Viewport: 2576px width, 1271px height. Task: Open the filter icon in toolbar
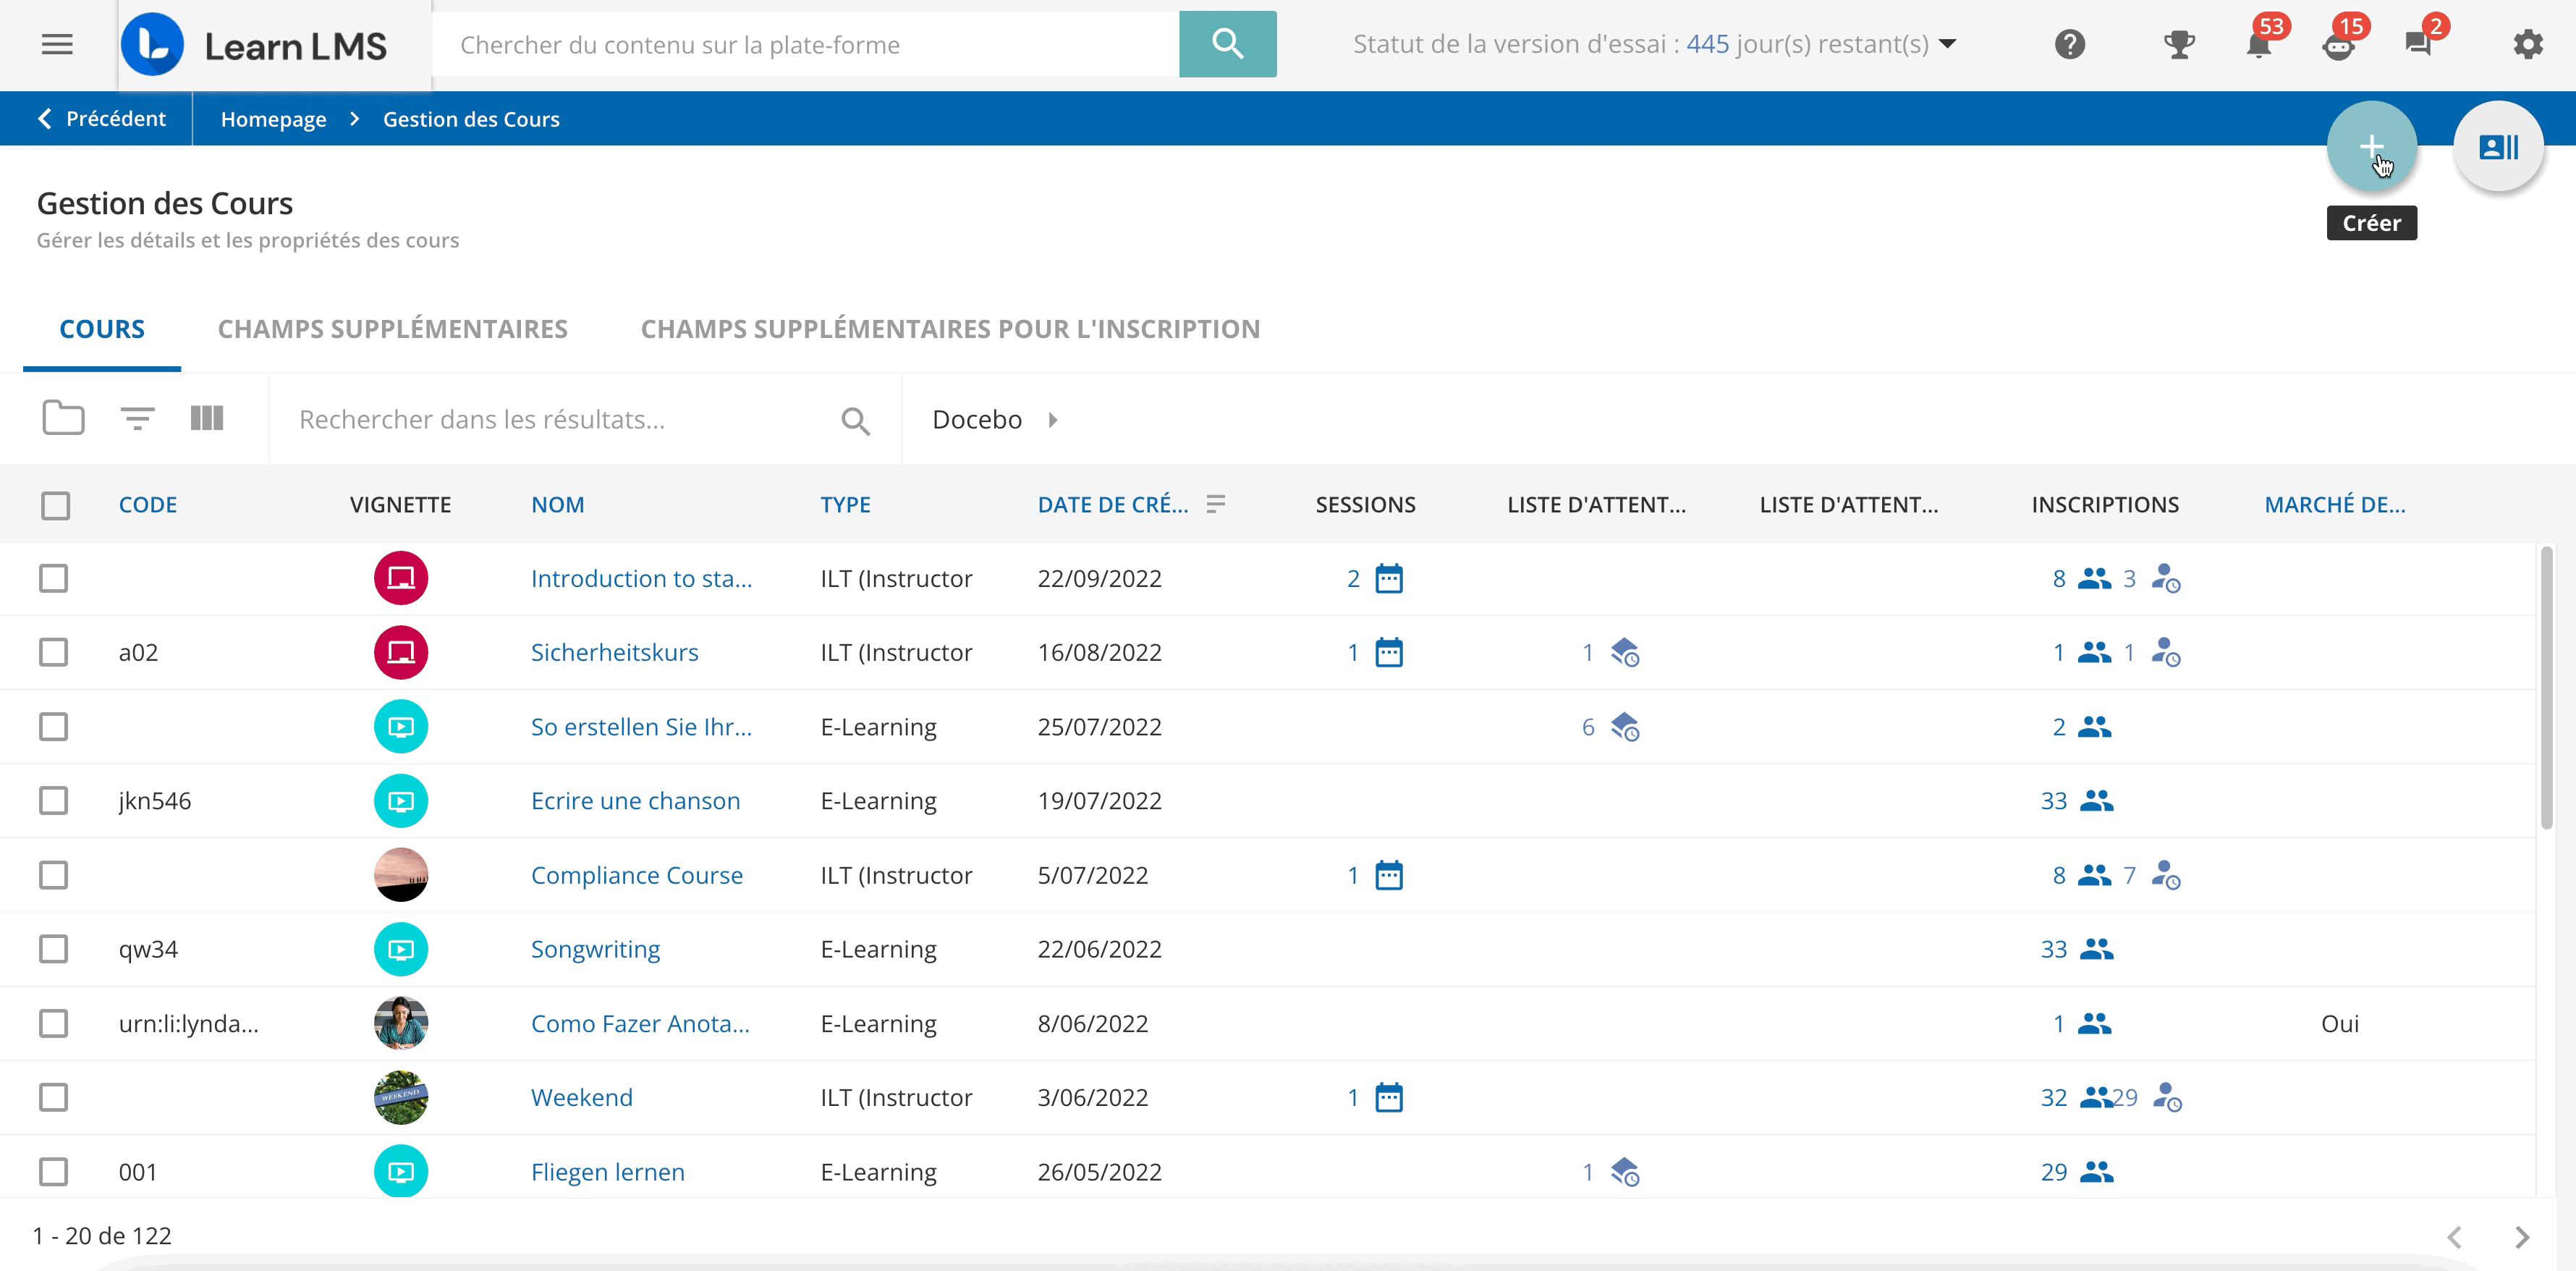tap(137, 418)
